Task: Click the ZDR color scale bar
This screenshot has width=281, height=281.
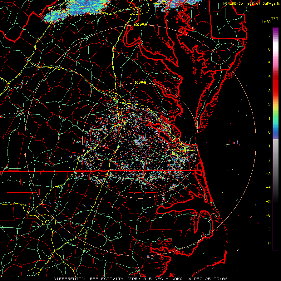Action: coord(276,139)
